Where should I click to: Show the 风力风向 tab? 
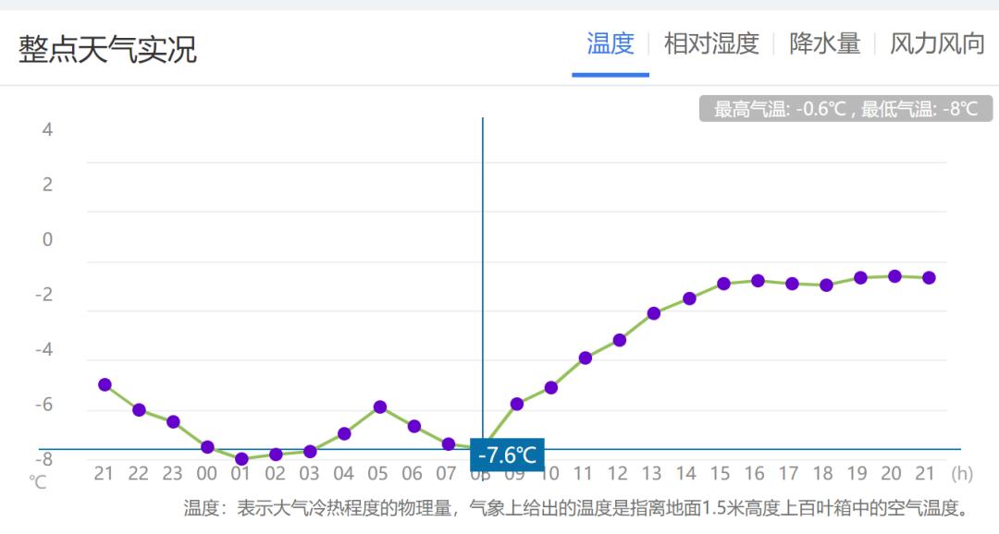936,43
